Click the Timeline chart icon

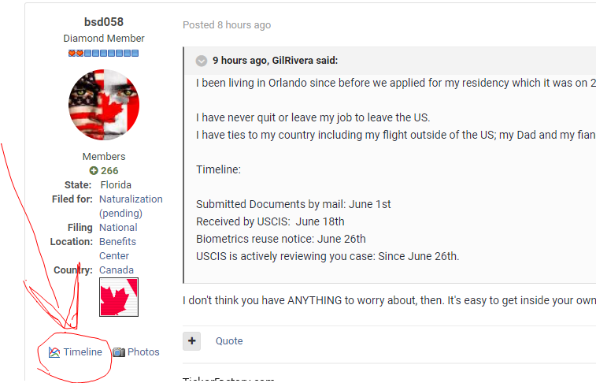pyautogui.click(x=54, y=352)
